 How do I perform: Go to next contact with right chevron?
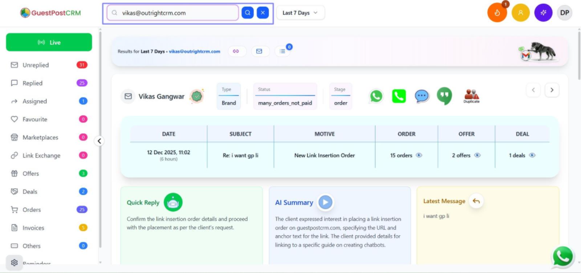pos(552,90)
